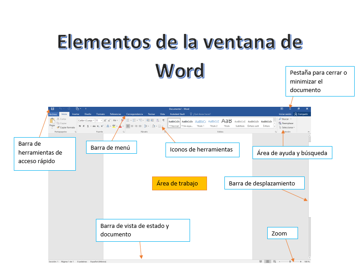
Task: Click the align left icon
Action: click(x=128, y=126)
